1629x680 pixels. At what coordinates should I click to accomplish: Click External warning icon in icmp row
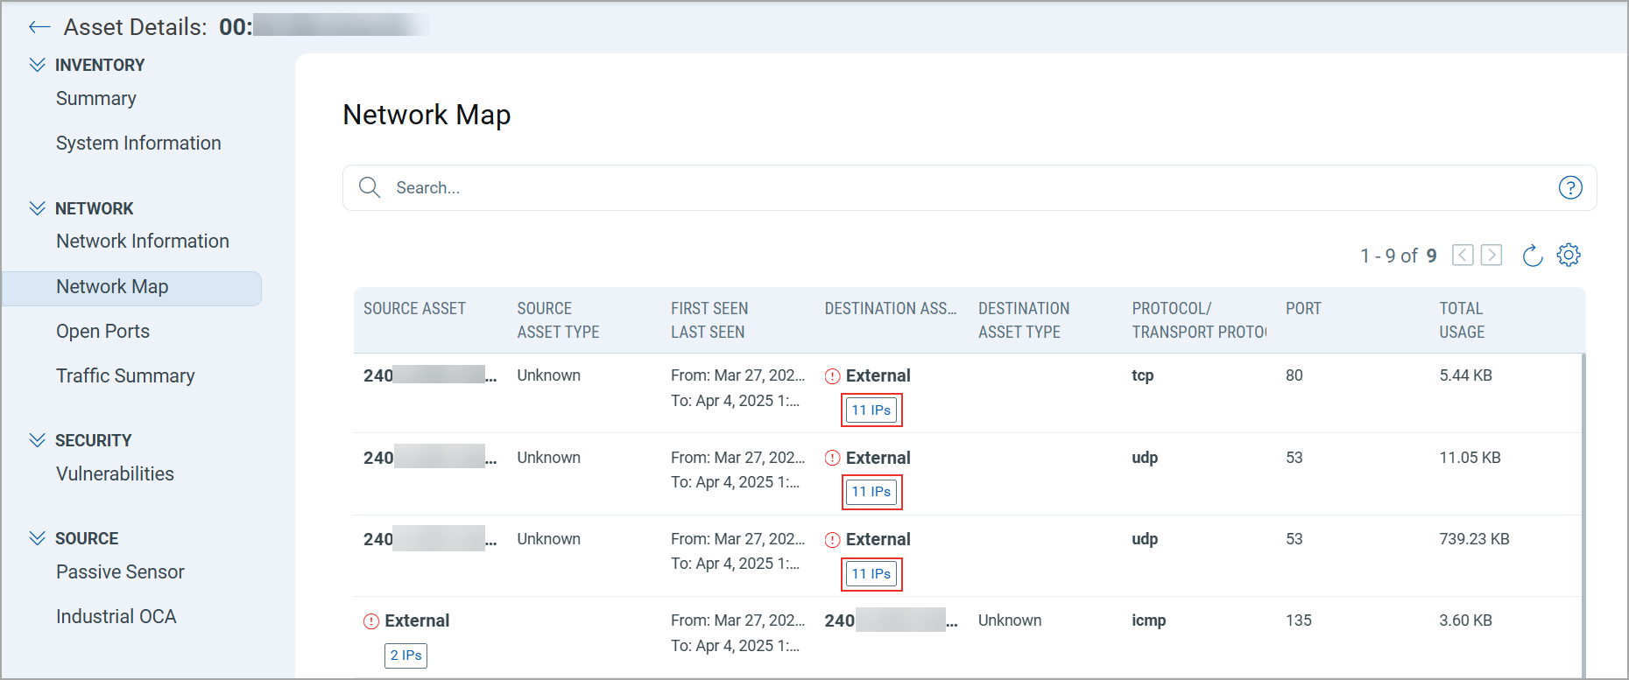[x=371, y=621]
